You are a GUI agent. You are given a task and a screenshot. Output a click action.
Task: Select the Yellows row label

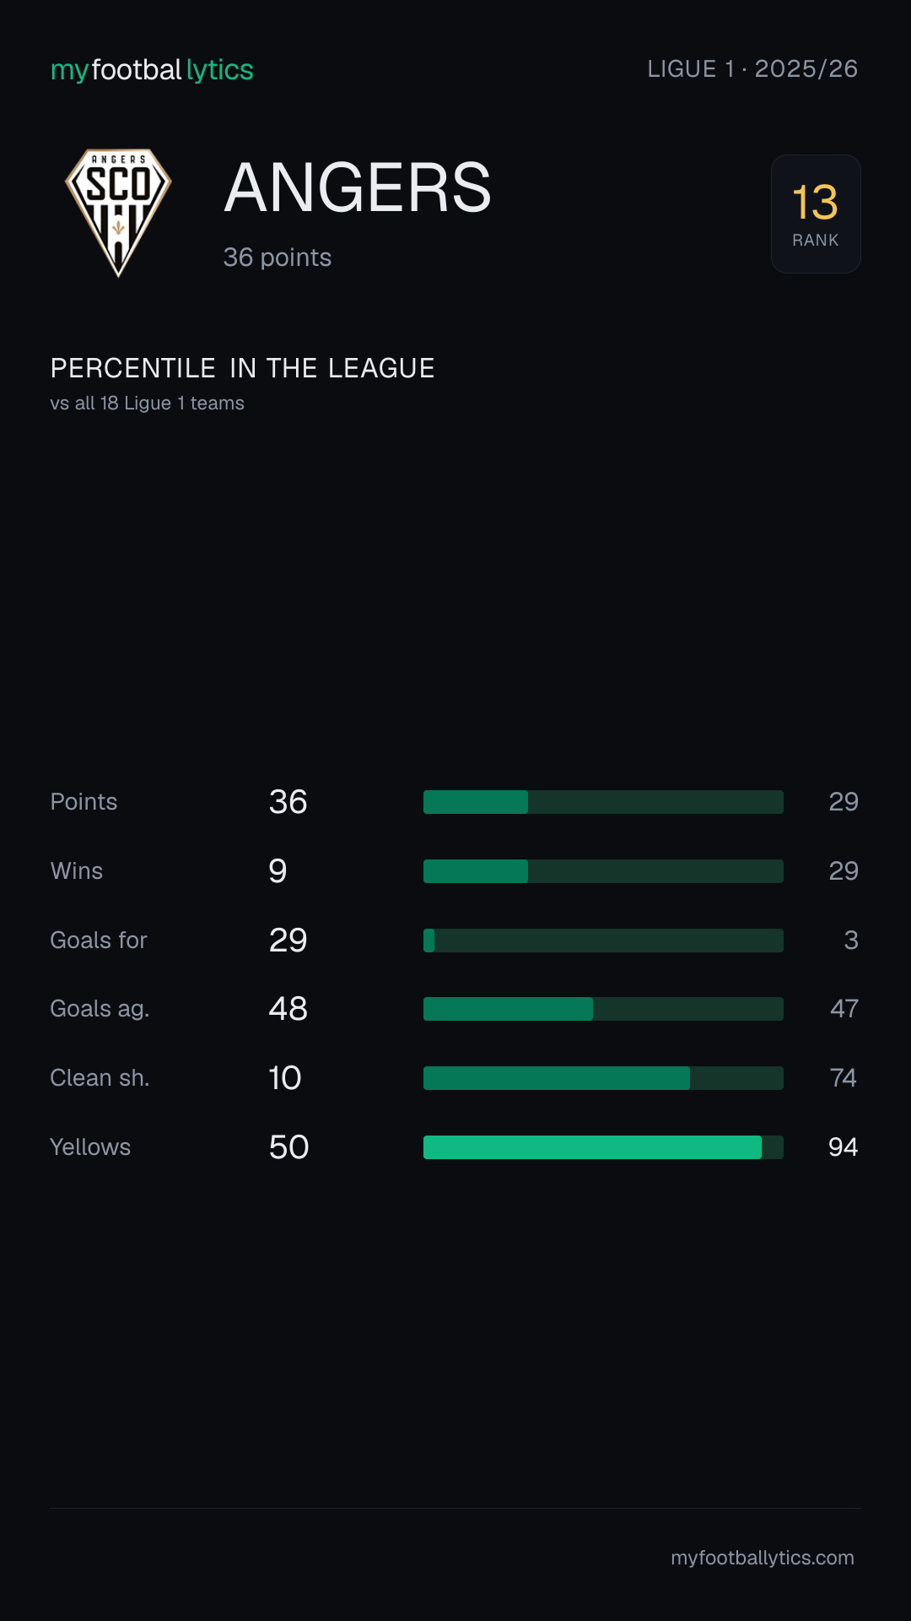(x=90, y=1147)
